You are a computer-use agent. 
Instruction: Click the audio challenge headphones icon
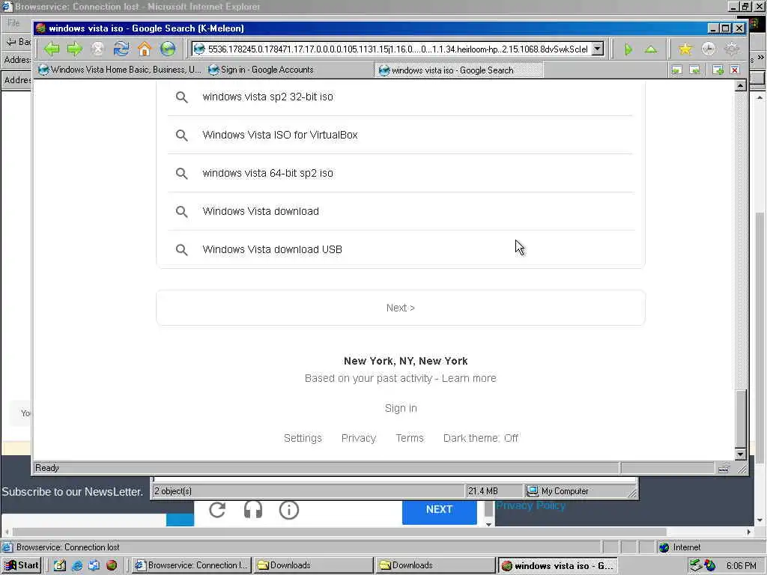pyautogui.click(x=253, y=510)
